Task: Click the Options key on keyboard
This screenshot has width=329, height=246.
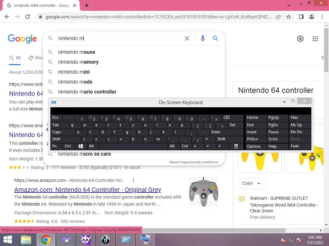Action: pos(255,146)
